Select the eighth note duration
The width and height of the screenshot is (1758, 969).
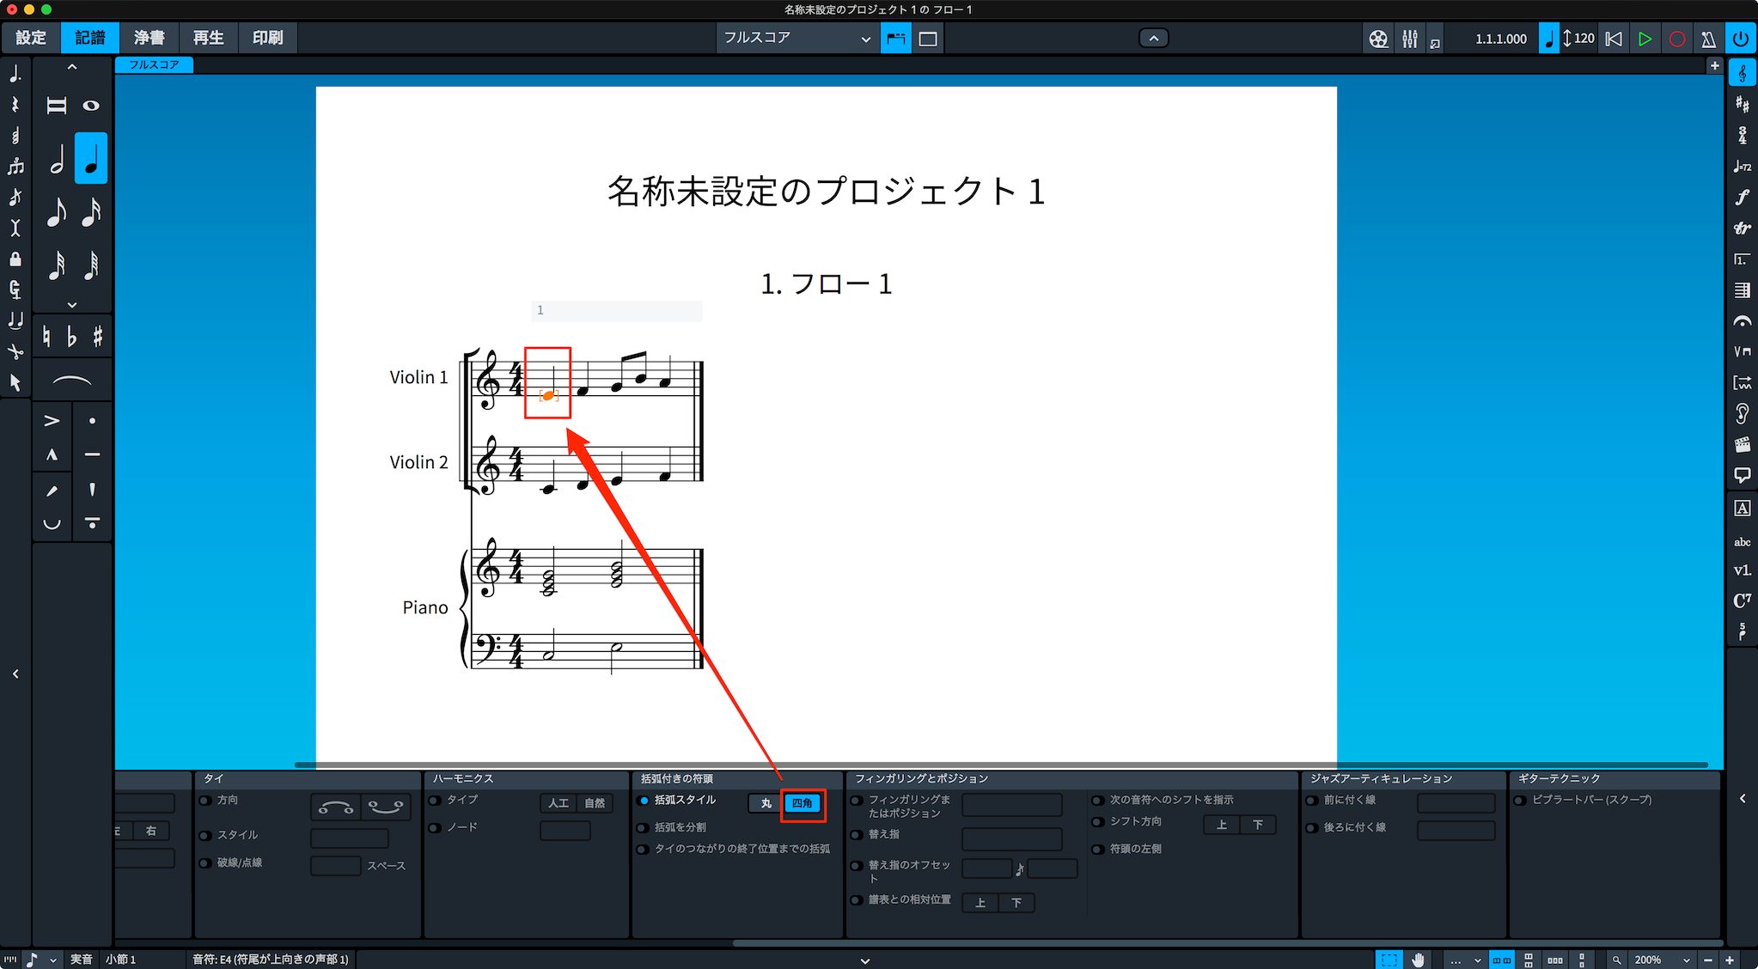click(57, 211)
